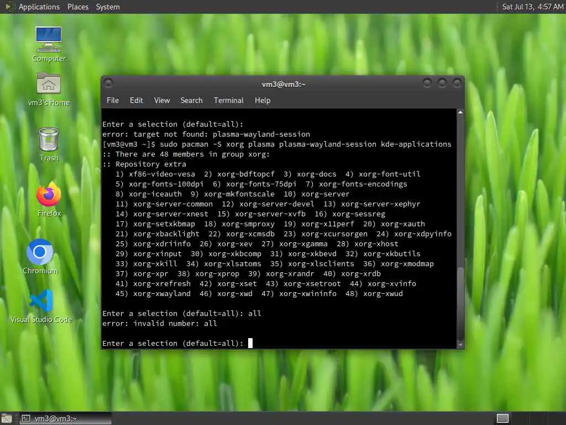Click the 'xorg-xwud' package entry
This screenshot has width=566, height=425.
point(383,294)
